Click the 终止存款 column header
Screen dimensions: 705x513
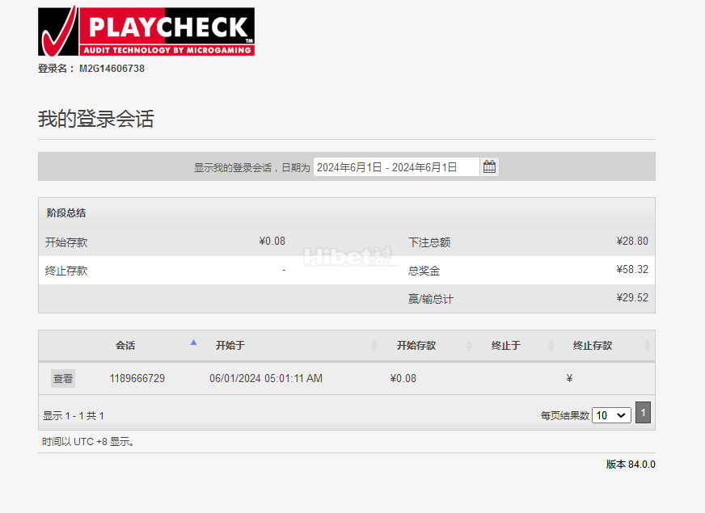pos(593,346)
